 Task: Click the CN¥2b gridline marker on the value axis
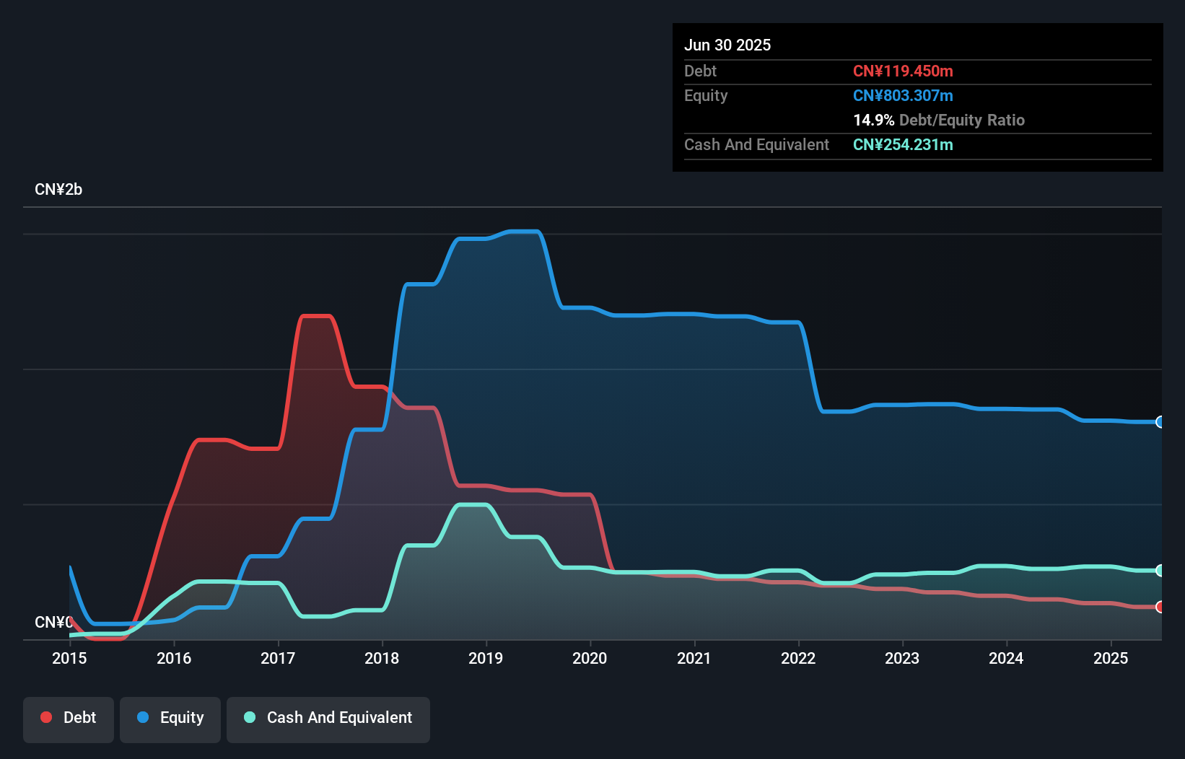coord(59,189)
